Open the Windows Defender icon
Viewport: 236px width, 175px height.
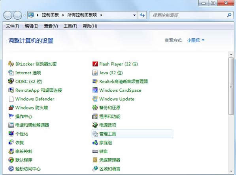pyautogui.click(x=11, y=99)
